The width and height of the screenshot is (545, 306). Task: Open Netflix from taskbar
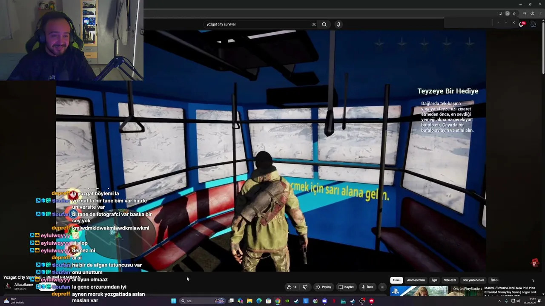334,301
